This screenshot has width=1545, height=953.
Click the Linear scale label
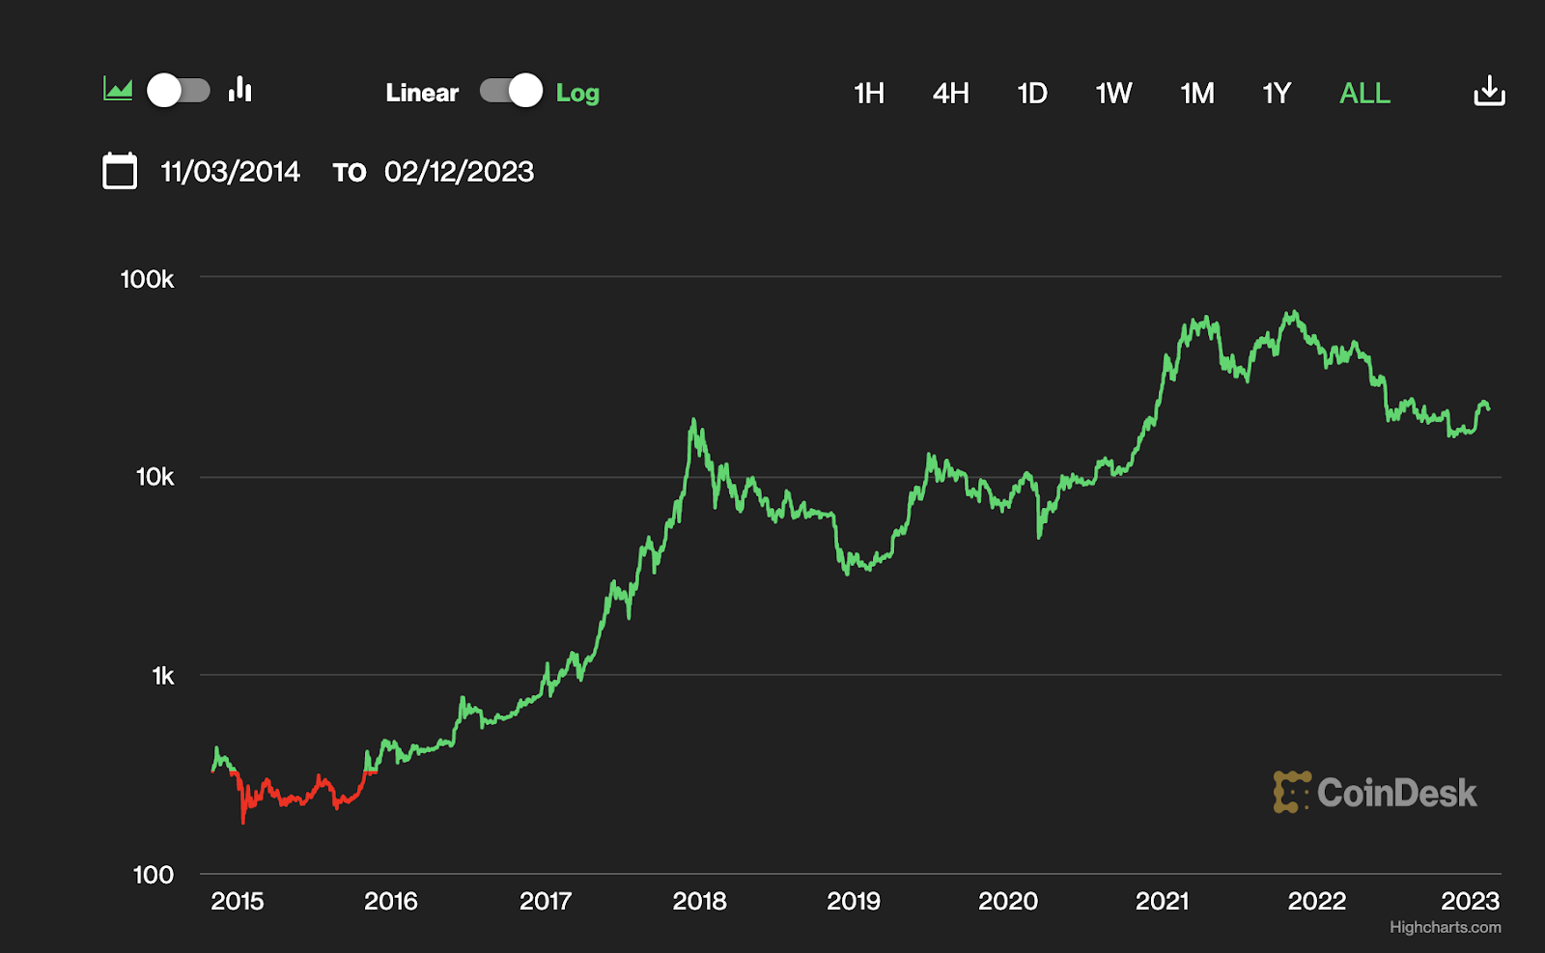tap(422, 93)
